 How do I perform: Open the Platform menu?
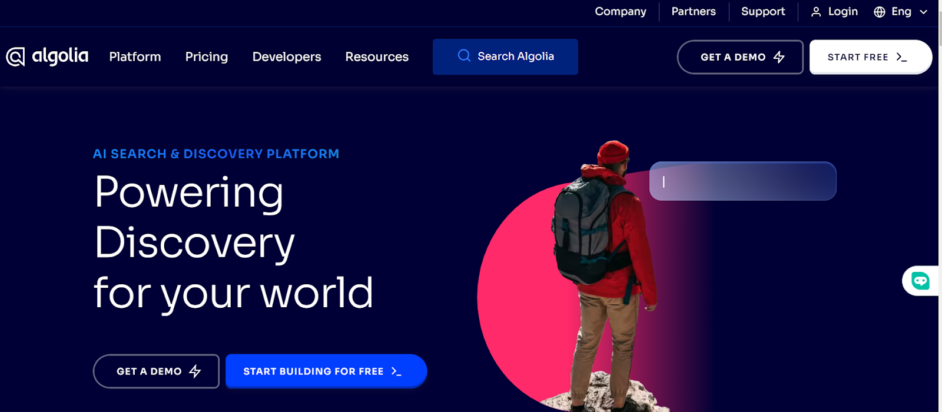tap(135, 57)
